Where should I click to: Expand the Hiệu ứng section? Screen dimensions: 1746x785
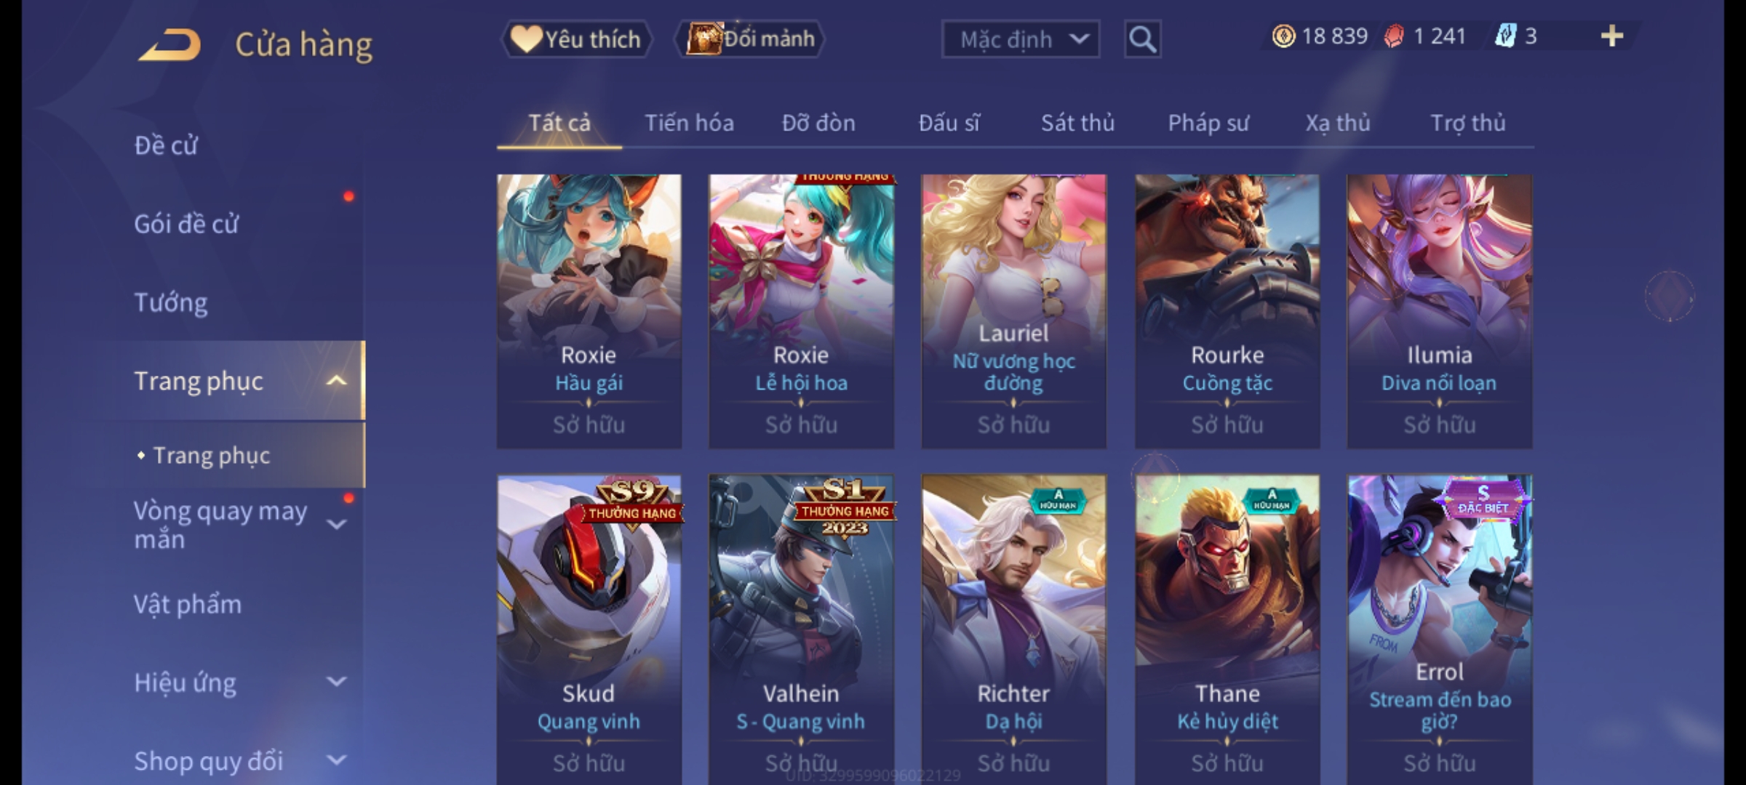336,682
